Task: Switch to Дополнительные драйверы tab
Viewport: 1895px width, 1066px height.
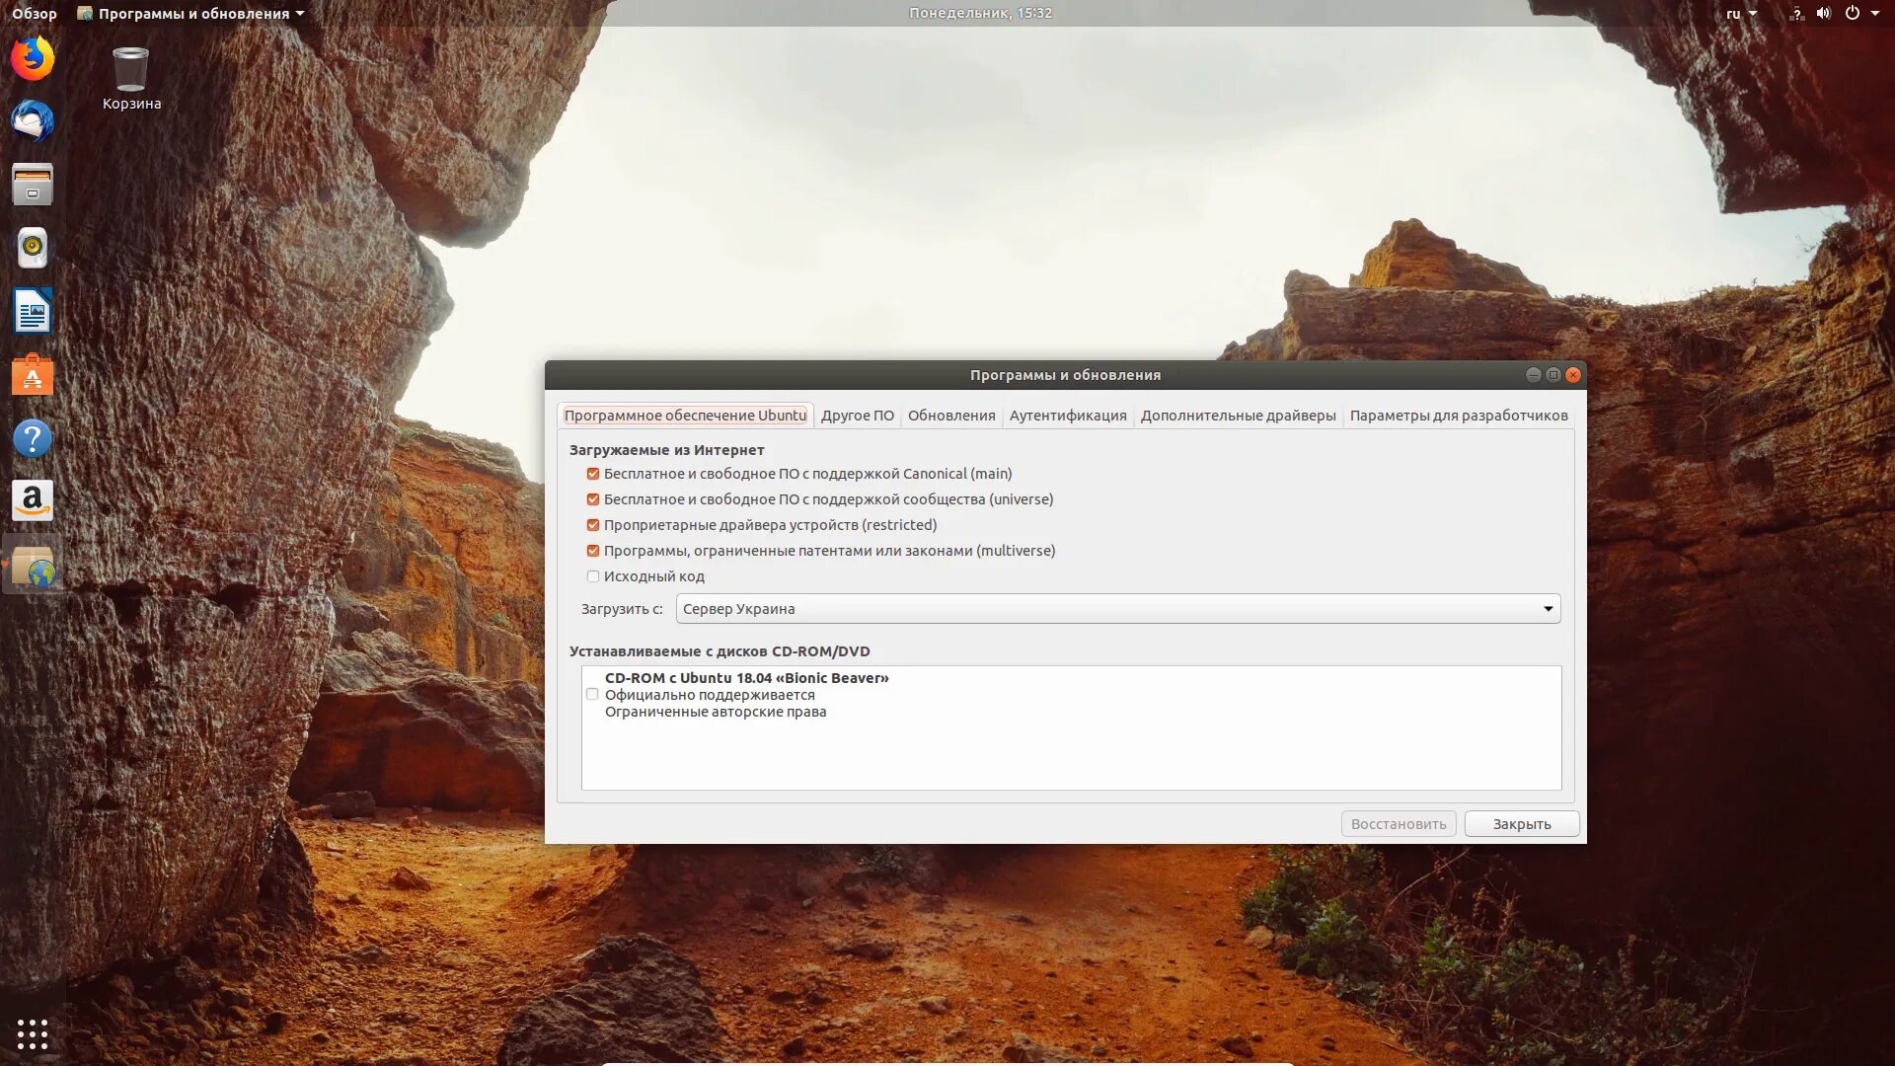Action: coord(1238,416)
